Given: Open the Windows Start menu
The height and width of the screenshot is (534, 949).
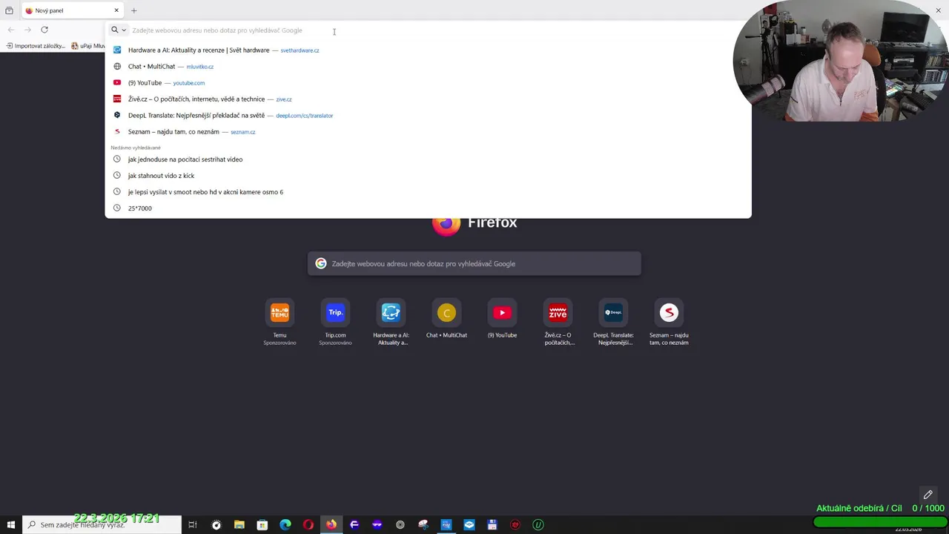Looking at the screenshot, I should click(x=11, y=525).
